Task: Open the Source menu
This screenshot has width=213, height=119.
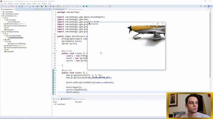Action: (16, 4)
